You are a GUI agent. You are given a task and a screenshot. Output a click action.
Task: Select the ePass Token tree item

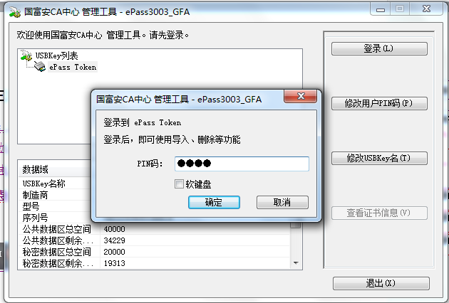(x=73, y=67)
